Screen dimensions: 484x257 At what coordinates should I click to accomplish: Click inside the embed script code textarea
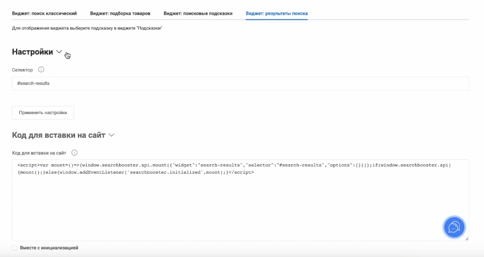240,204
